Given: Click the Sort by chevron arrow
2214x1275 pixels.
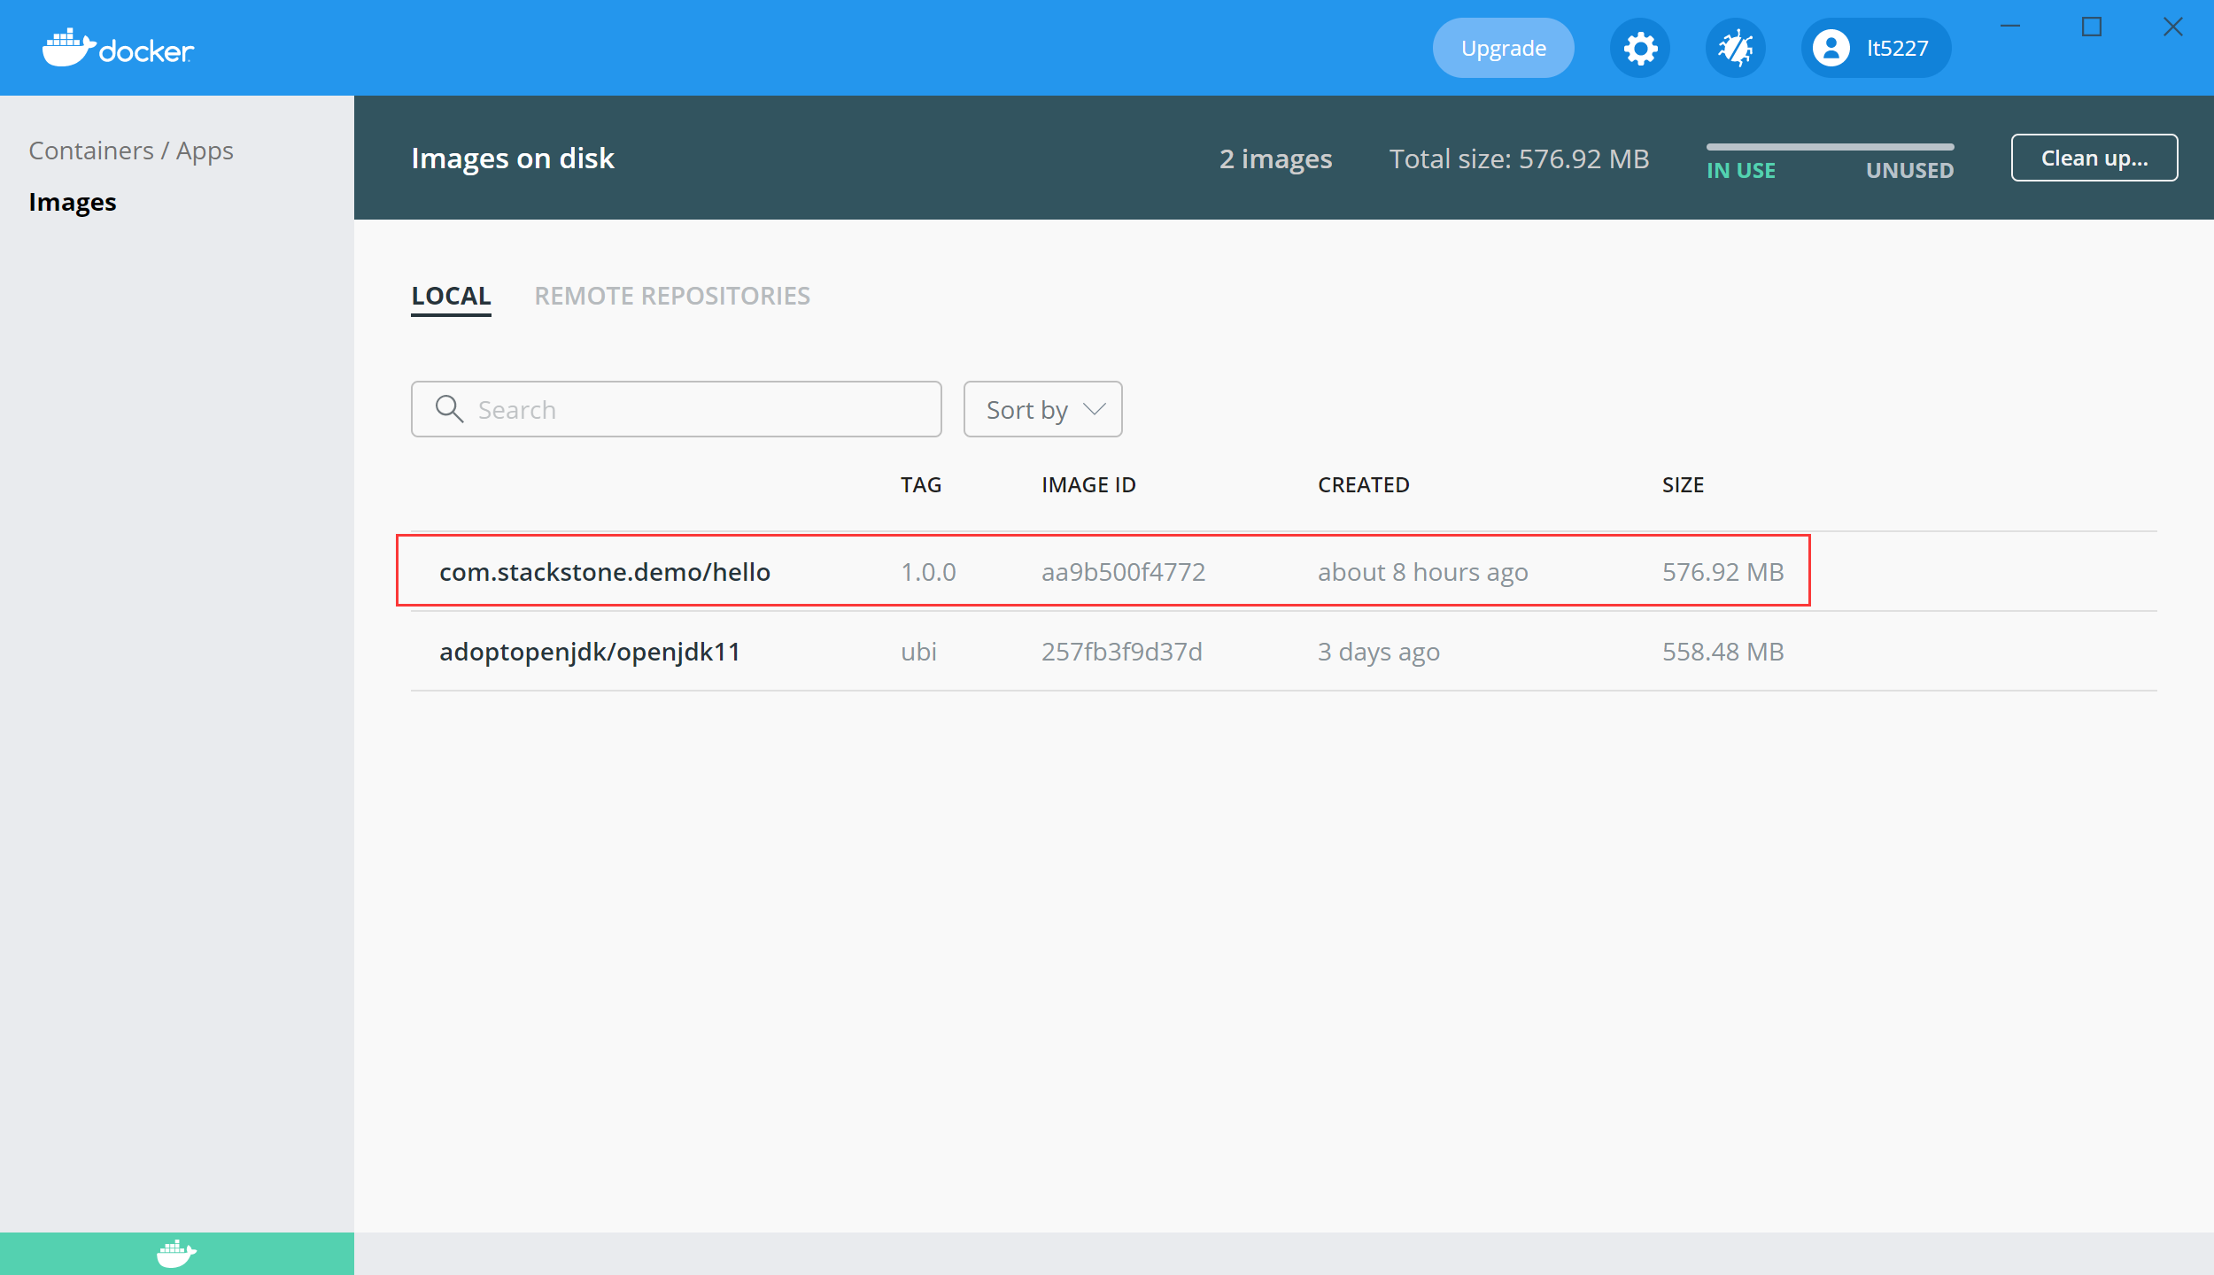Looking at the screenshot, I should click(x=1095, y=409).
